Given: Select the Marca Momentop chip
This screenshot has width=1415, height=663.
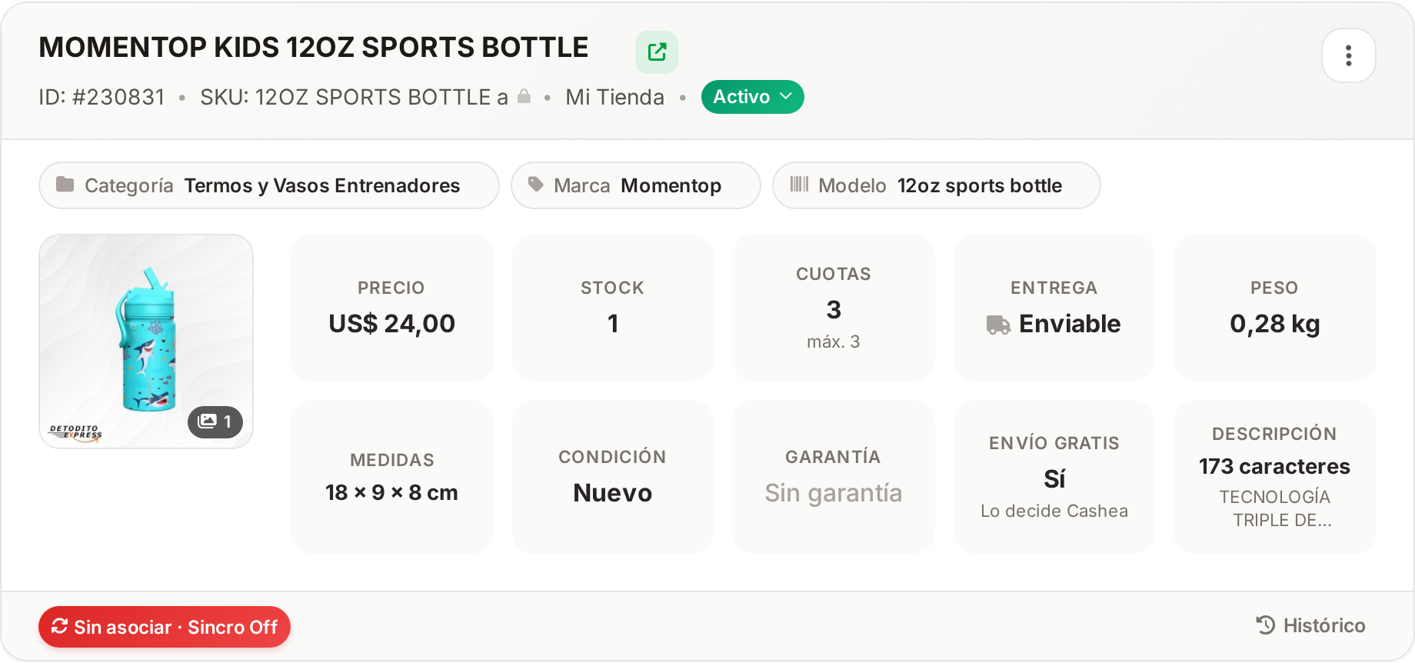Looking at the screenshot, I should [x=636, y=185].
